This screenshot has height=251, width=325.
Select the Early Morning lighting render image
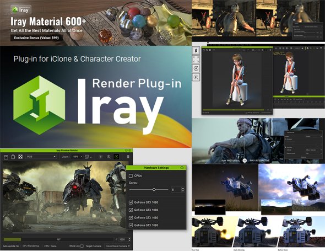[x=257, y=232]
